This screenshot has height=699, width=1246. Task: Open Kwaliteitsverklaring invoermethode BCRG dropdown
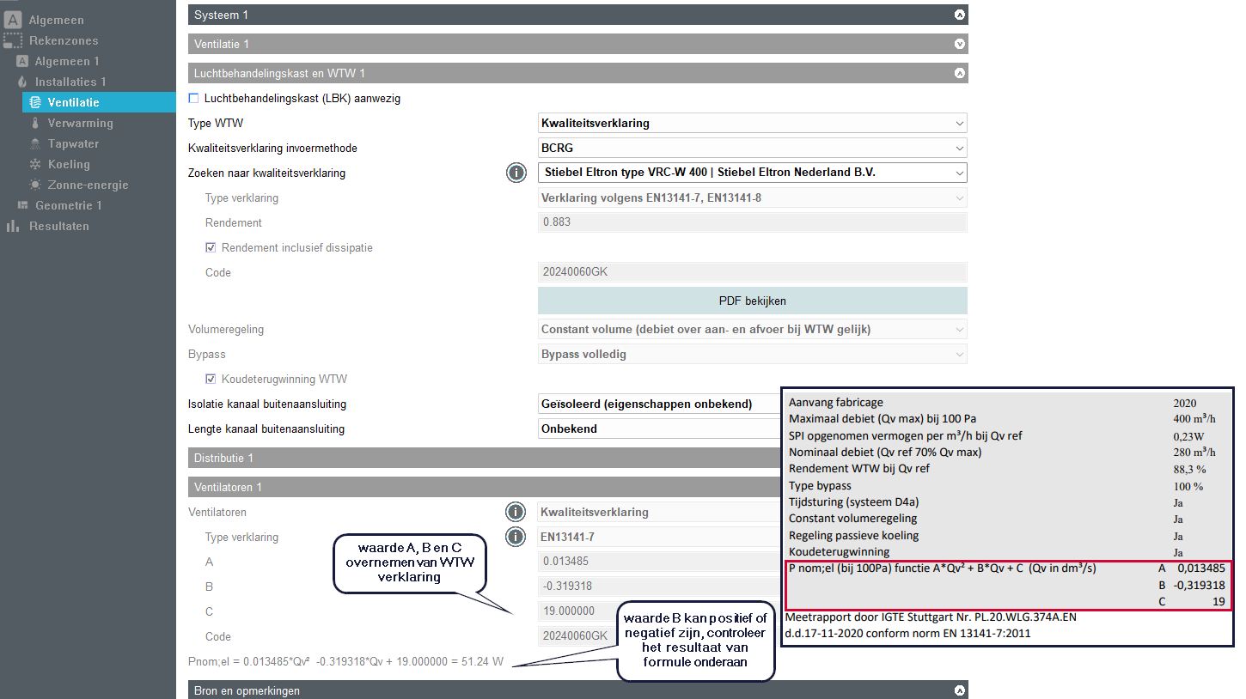coord(752,148)
